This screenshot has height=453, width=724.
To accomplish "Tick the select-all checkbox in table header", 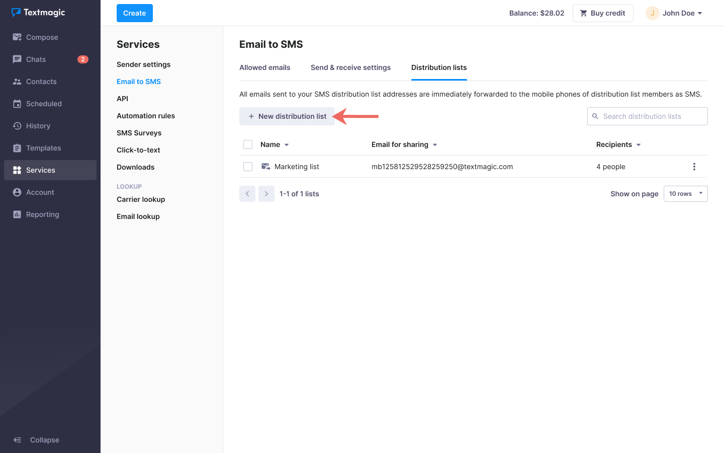I will (248, 144).
